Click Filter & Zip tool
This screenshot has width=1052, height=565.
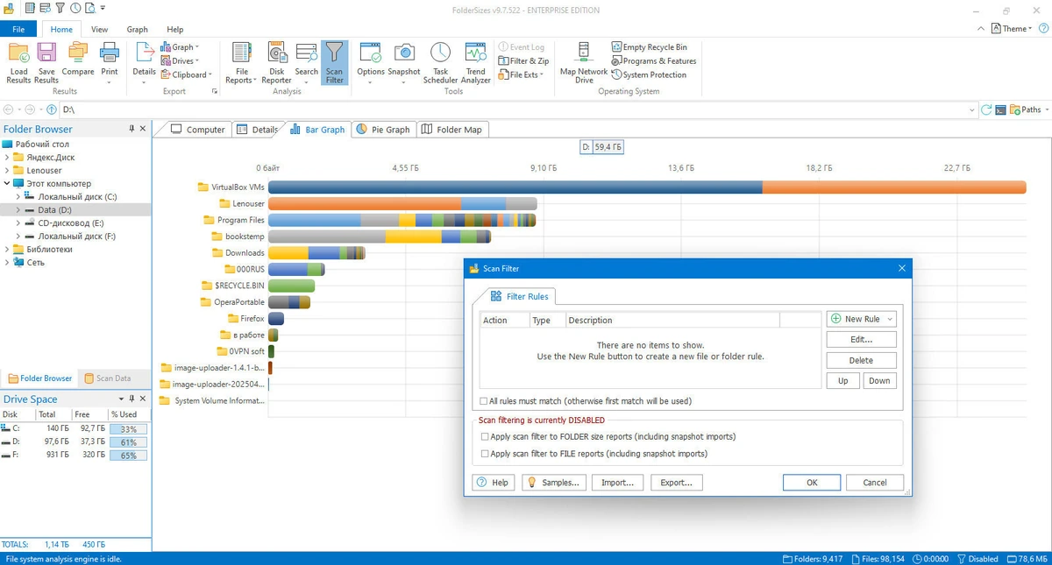[523, 61]
